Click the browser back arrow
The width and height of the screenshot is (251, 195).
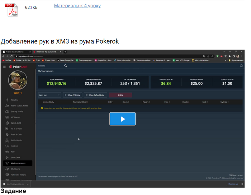click(x=3, y=56)
